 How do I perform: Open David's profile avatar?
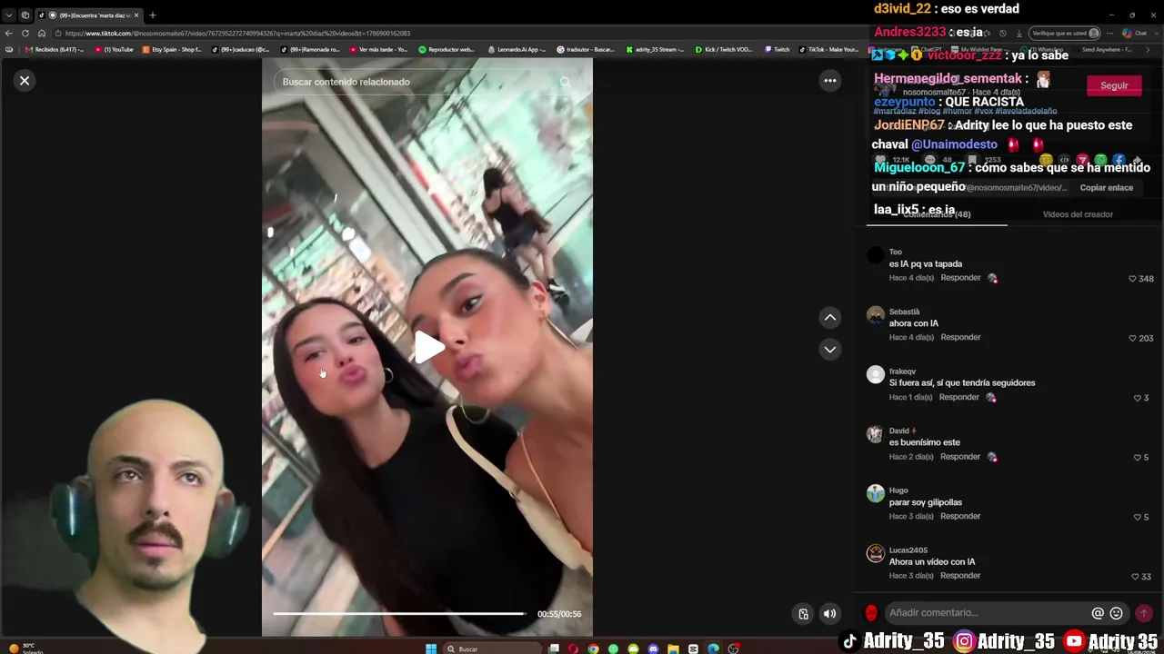click(876, 434)
